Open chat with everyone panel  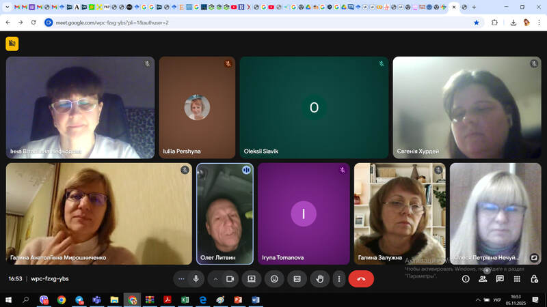pyautogui.click(x=500, y=278)
